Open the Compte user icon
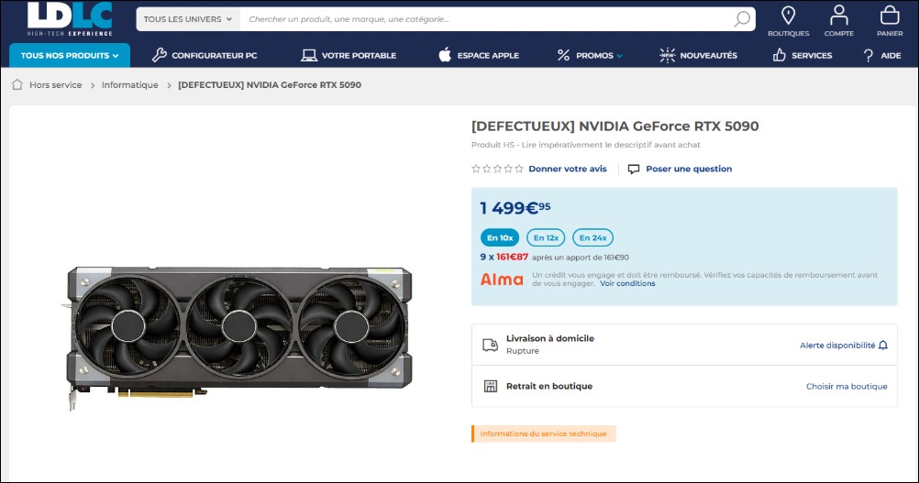919x483 pixels. (x=838, y=16)
